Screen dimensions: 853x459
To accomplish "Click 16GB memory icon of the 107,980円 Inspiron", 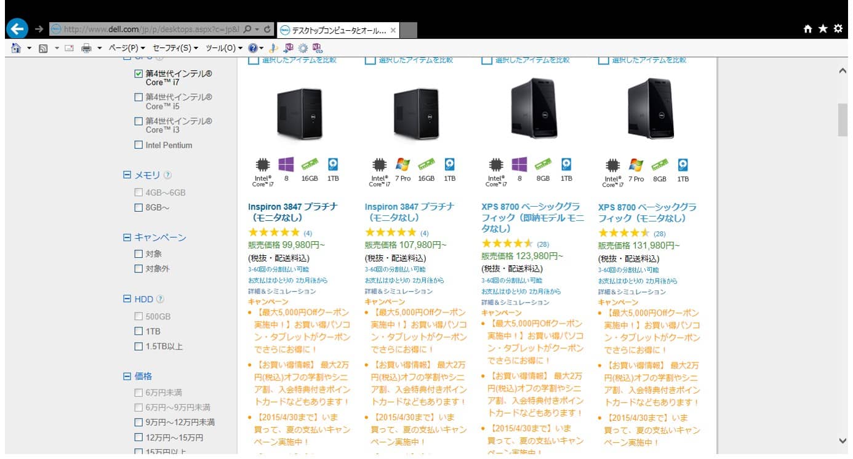I will [426, 164].
